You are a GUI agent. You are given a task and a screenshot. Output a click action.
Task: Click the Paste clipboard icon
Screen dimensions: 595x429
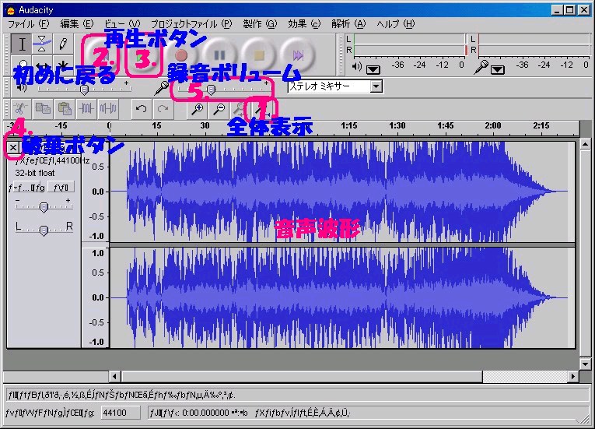coord(65,109)
